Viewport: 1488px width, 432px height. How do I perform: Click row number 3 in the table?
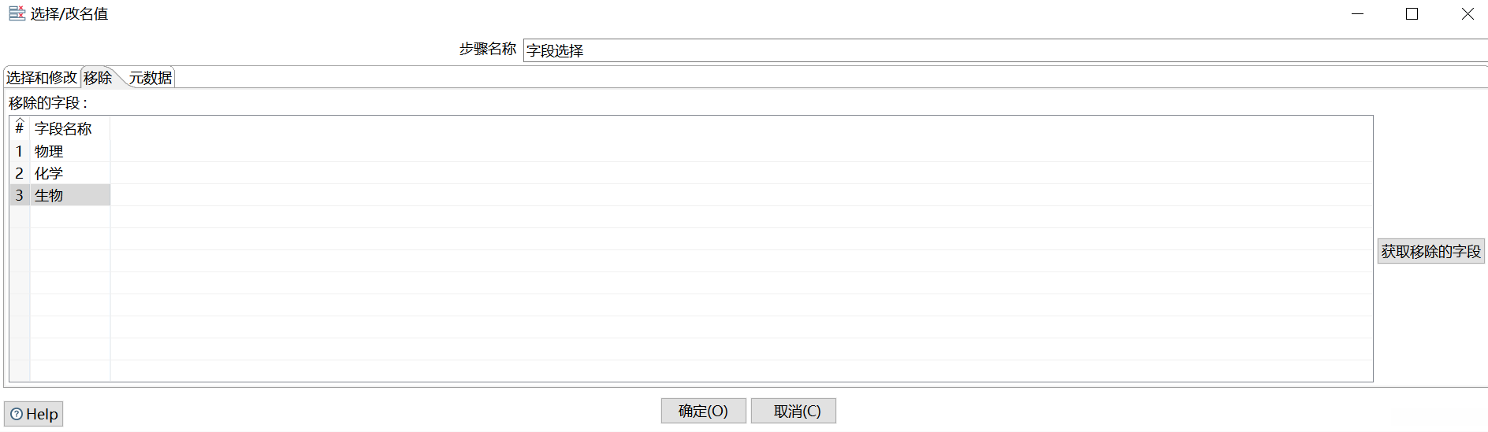click(x=20, y=195)
